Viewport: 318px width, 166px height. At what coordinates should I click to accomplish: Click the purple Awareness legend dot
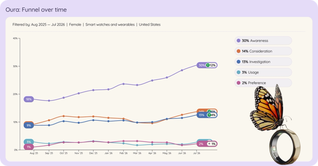click(238, 41)
